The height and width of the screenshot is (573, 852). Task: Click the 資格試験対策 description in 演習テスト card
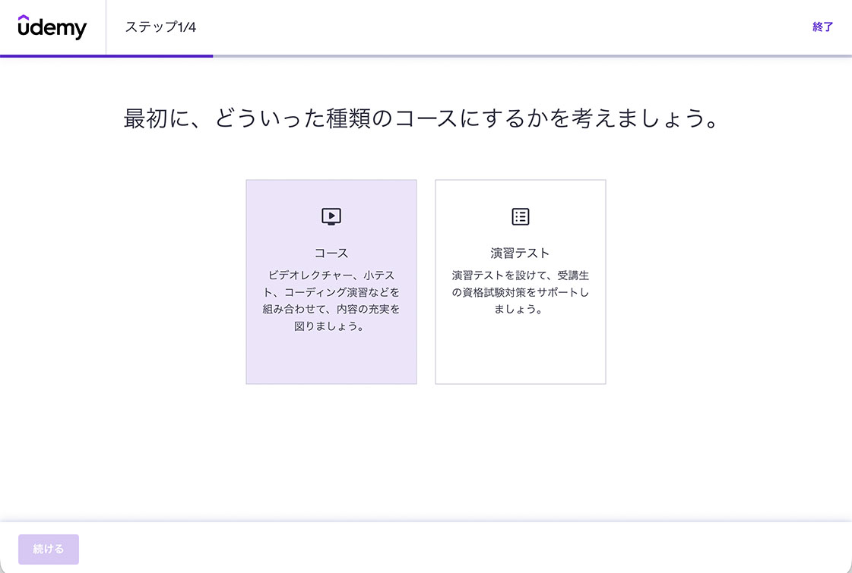(x=521, y=292)
